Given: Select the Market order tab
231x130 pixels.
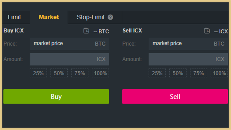Looking at the screenshot, I should (49, 17).
